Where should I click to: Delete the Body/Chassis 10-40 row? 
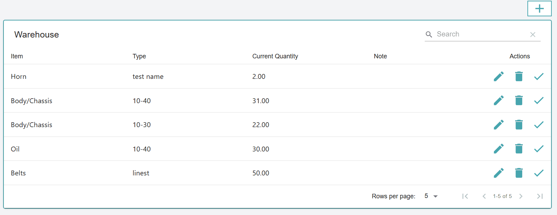pos(519,101)
